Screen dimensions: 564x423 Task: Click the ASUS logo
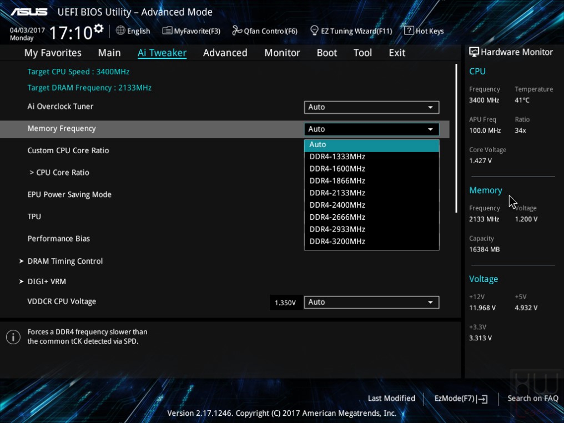click(x=29, y=12)
